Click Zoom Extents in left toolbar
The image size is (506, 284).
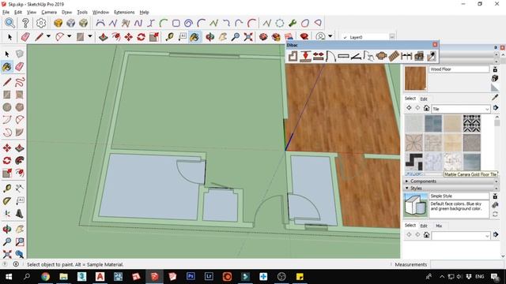click(7, 254)
